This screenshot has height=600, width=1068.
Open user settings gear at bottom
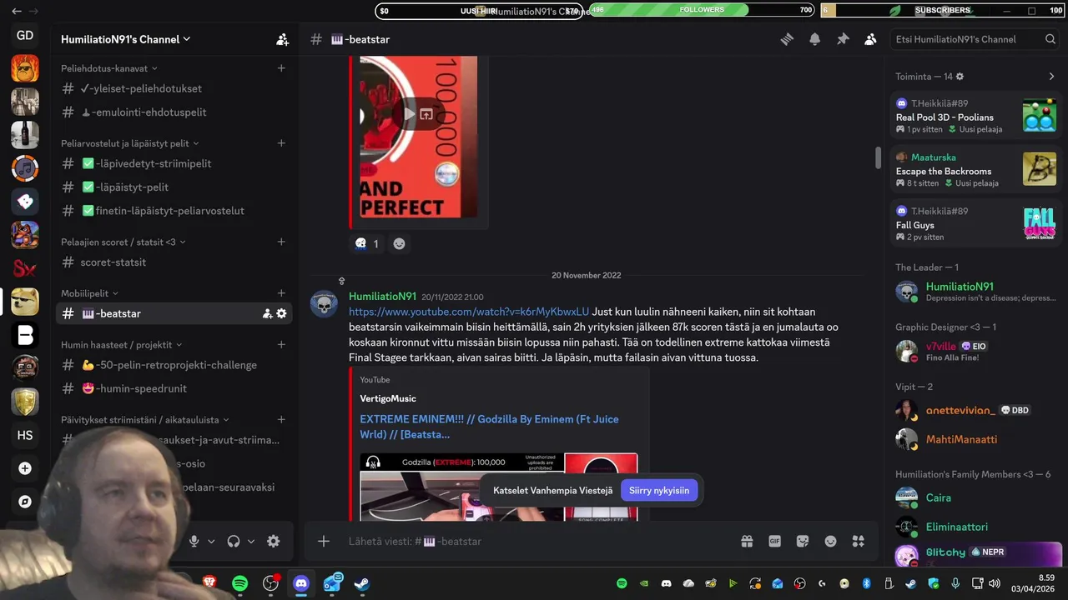273,541
